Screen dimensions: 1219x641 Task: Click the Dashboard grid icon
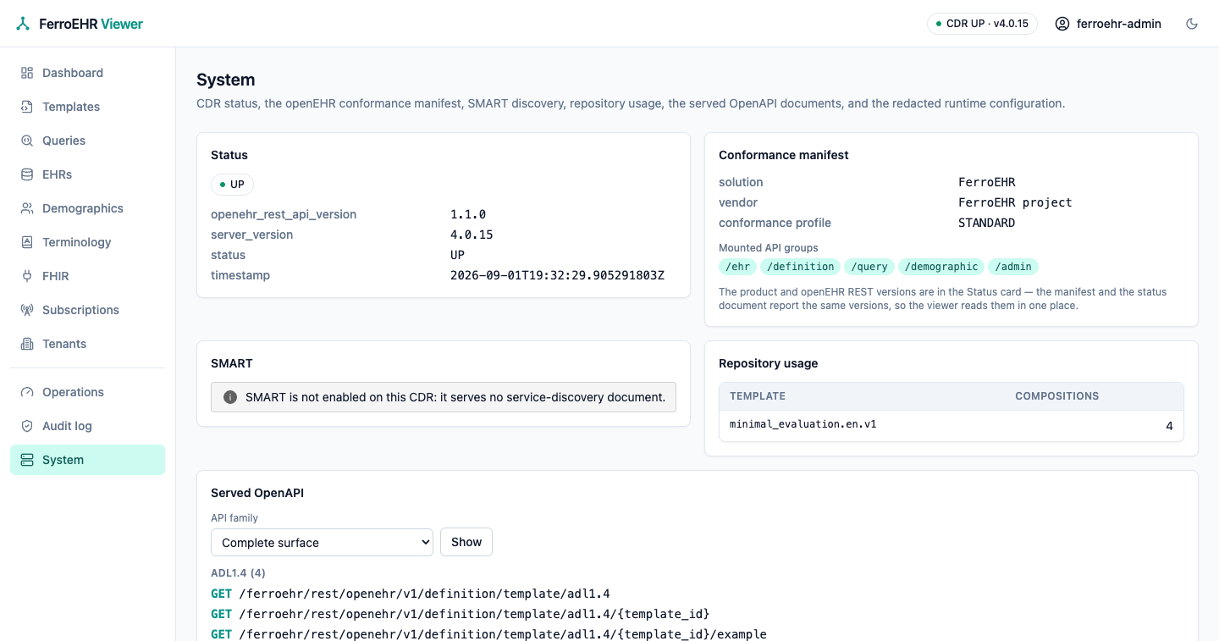coord(27,73)
